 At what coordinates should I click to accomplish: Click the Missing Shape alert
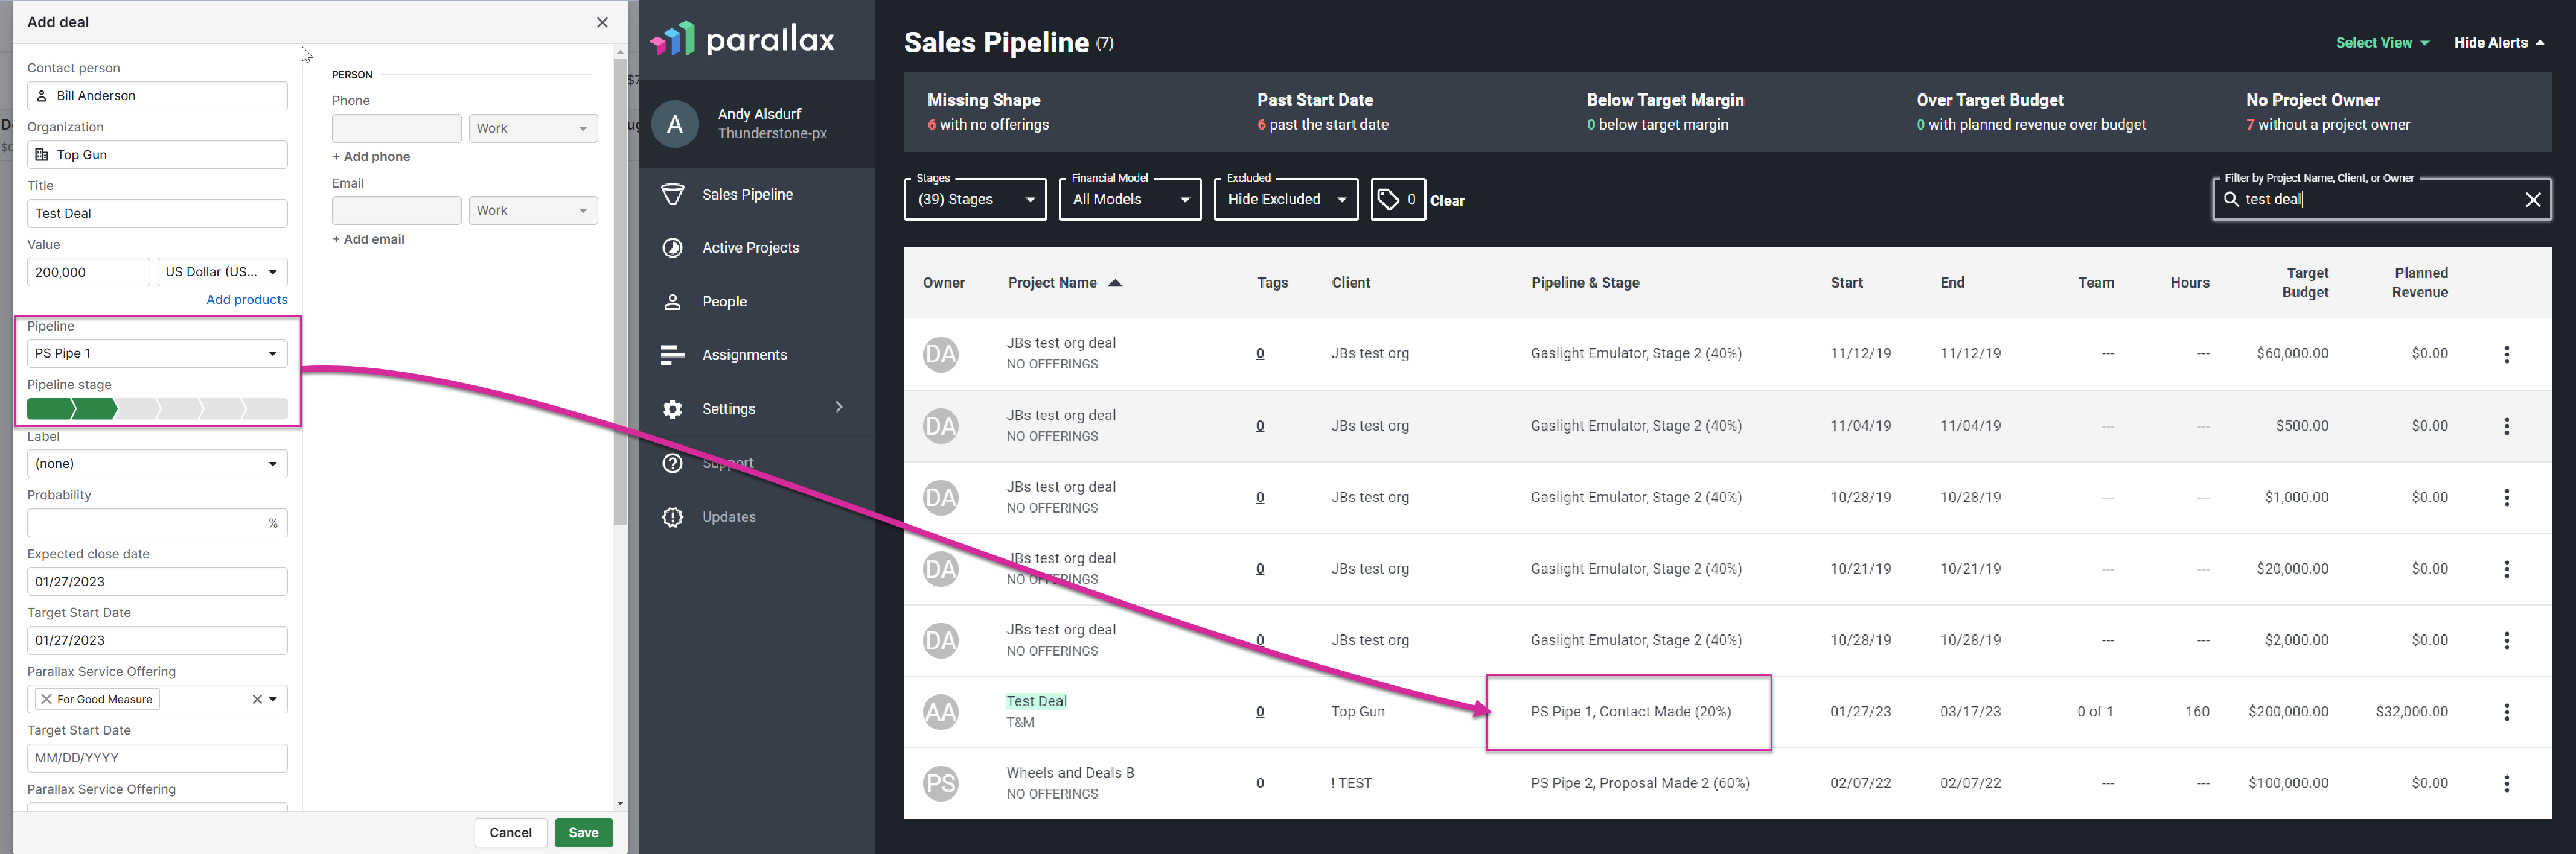click(x=988, y=112)
